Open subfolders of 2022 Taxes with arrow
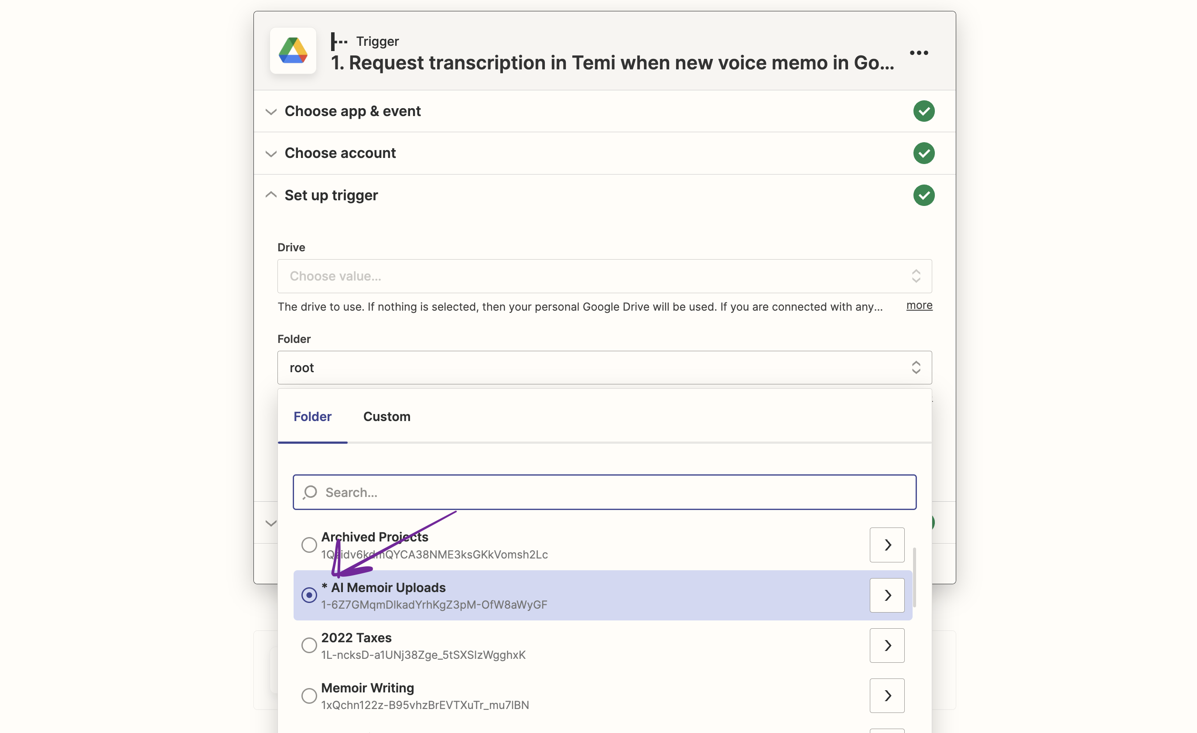The image size is (1197, 733). coord(886,645)
